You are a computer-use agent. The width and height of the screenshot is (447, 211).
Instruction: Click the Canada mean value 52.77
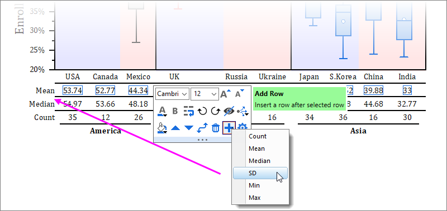(x=106, y=90)
